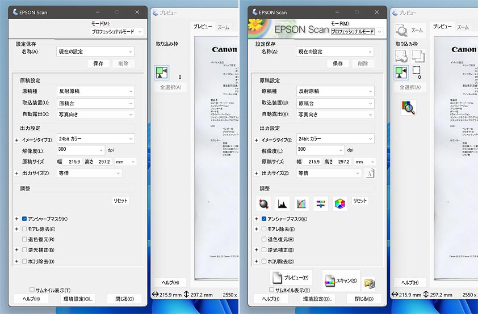Click the 幅 215.9 field in left window
This screenshot has width=478, height=314.
72,162
